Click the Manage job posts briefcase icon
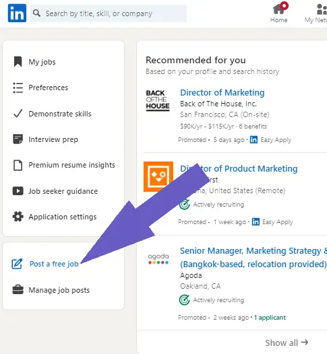Image resolution: width=327 pixels, height=354 pixels. [18, 289]
